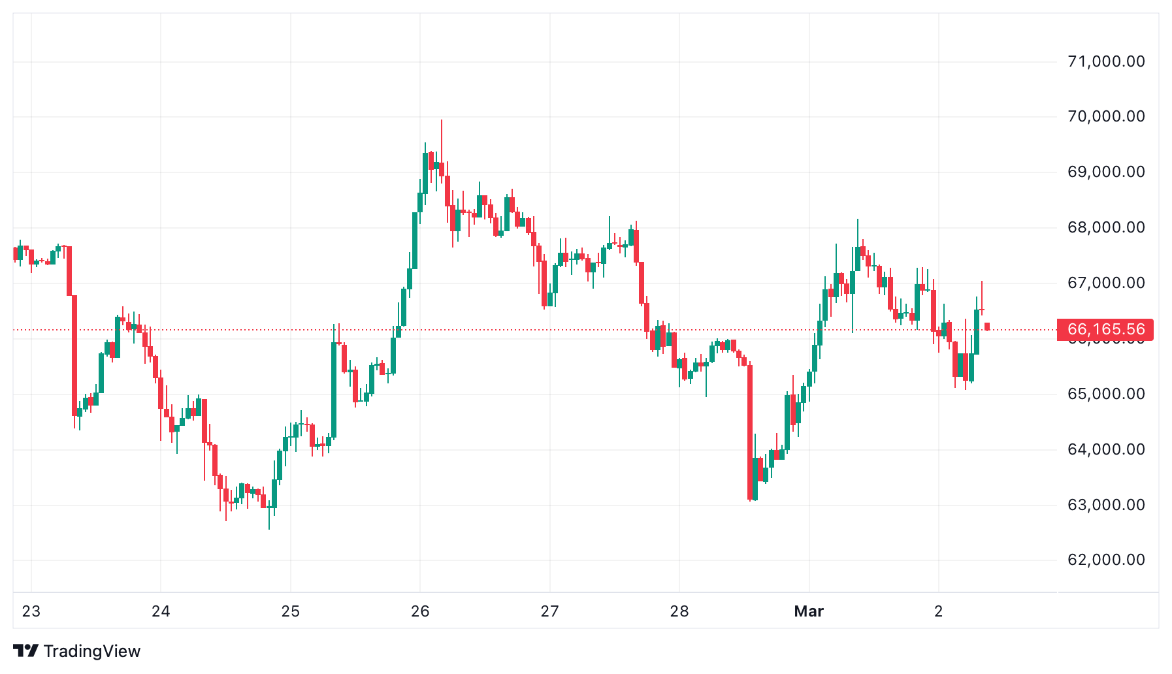This screenshot has width=1172, height=674.
Task: Click the tall red candle on the 23rd
Action: click(x=74, y=356)
